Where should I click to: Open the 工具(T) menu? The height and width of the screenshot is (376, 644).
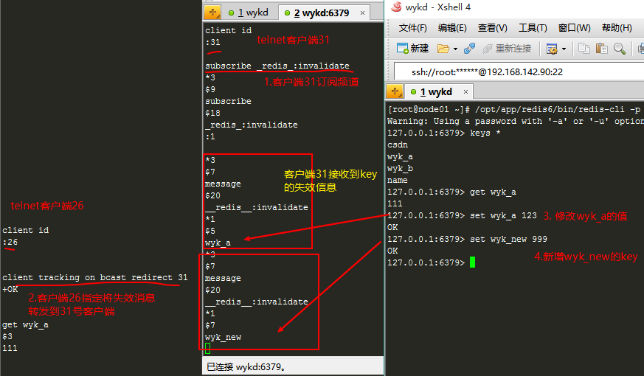tap(533, 28)
